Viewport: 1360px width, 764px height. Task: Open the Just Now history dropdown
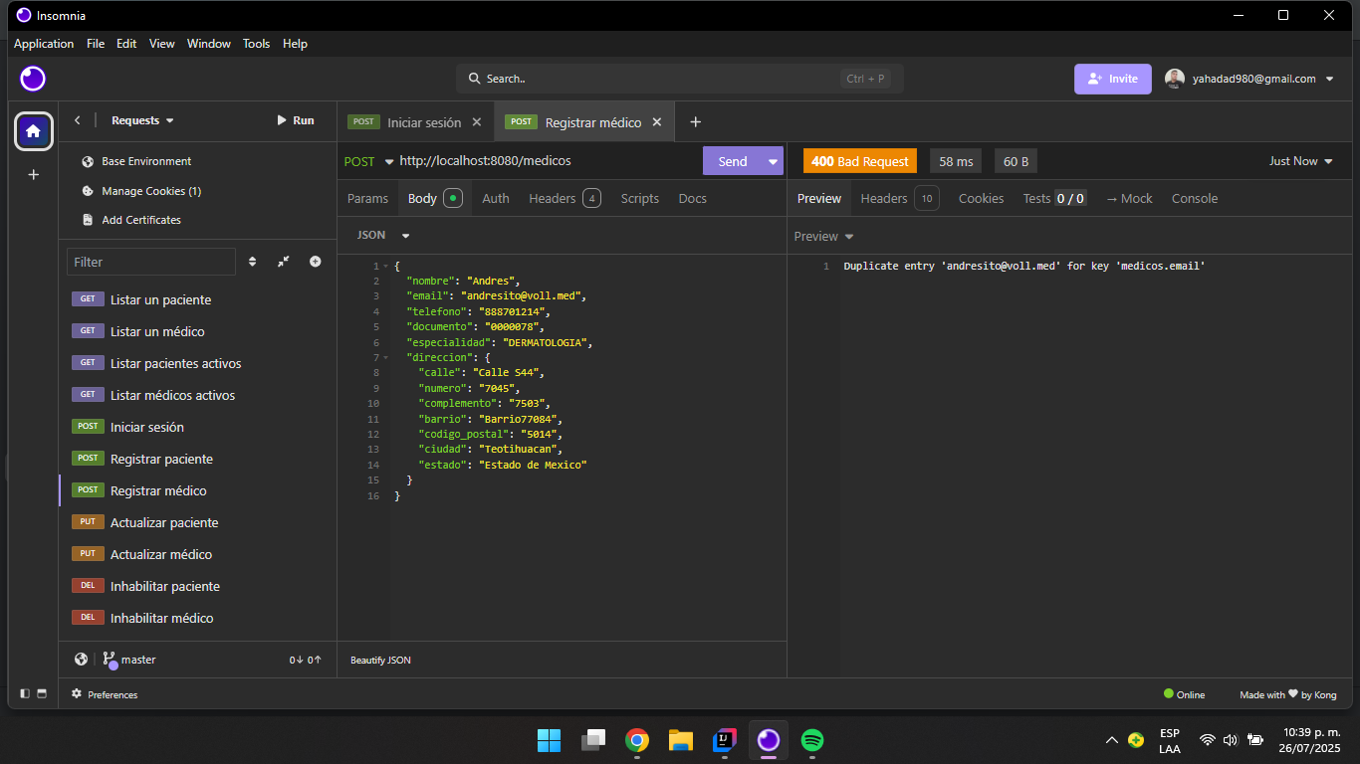[1301, 161]
